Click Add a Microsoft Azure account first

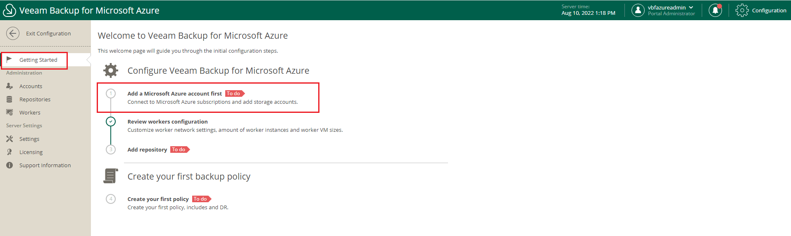(174, 93)
